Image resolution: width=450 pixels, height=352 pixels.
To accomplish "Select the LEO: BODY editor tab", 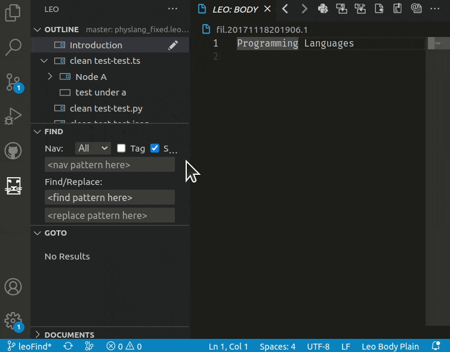I will pyautogui.click(x=235, y=10).
